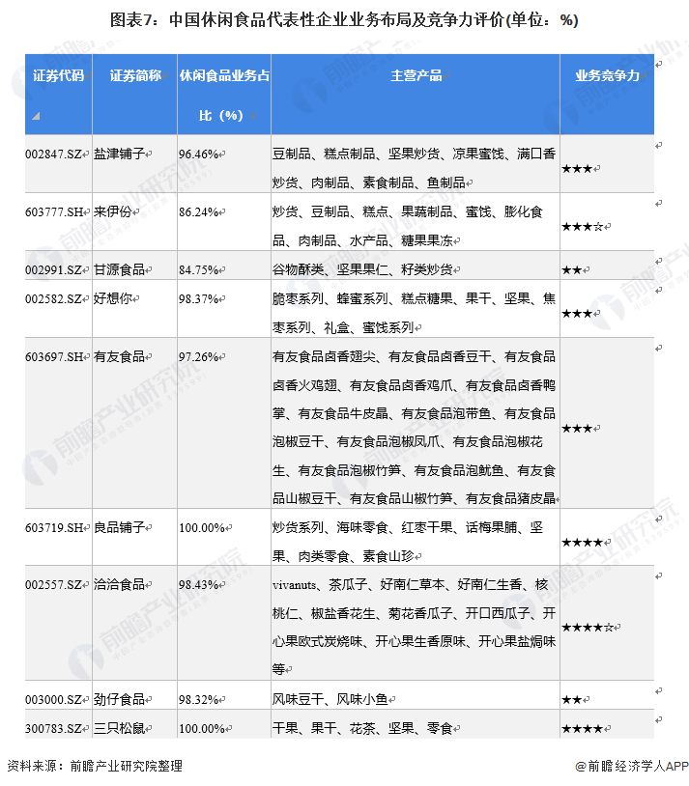Click the 100.00% value for 良品铺子

coord(202,528)
